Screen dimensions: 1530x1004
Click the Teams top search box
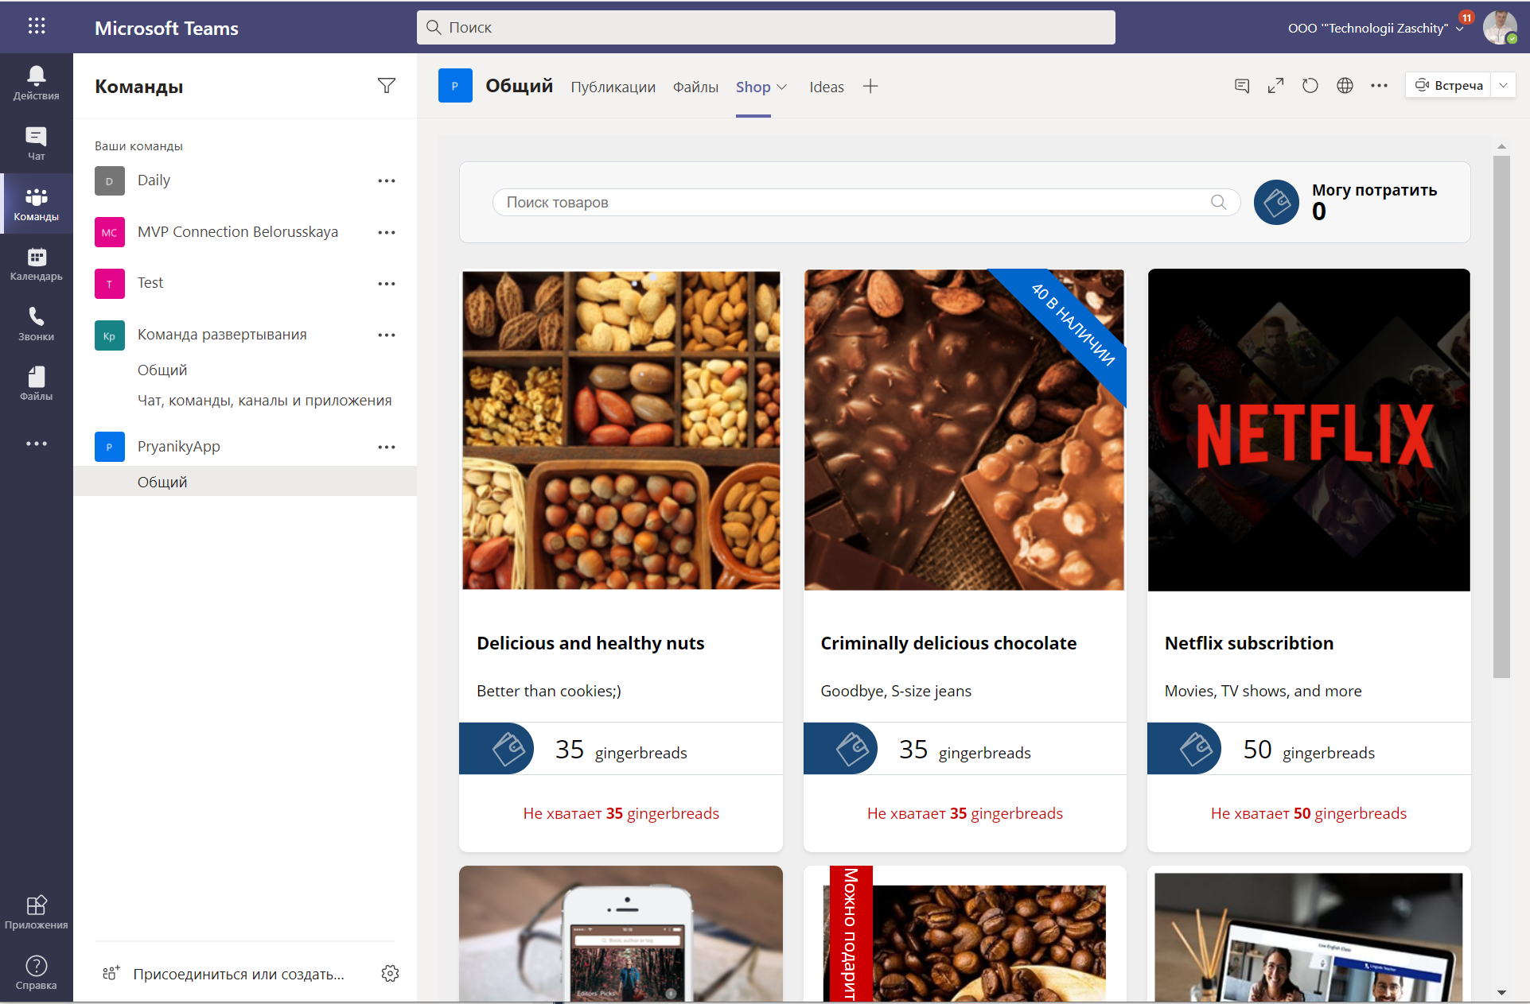(766, 28)
